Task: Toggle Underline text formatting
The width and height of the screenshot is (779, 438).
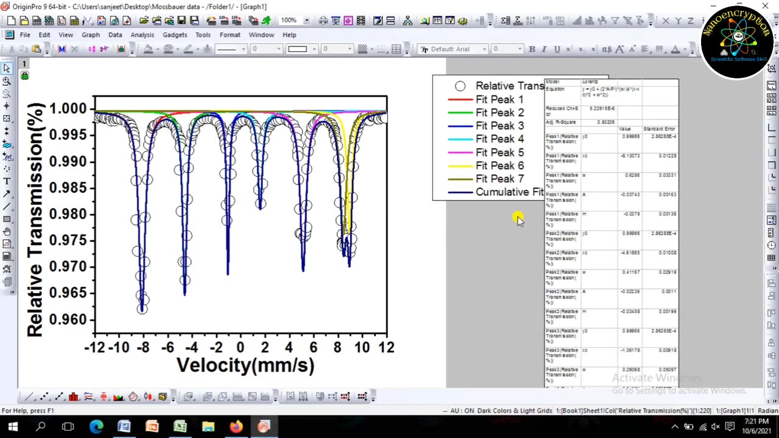Action: 557,49
